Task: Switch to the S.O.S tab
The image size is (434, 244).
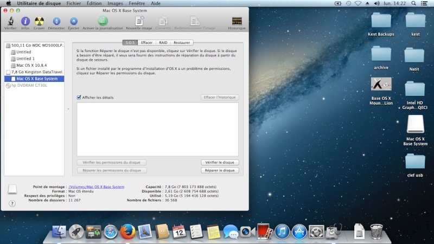Action: point(130,43)
